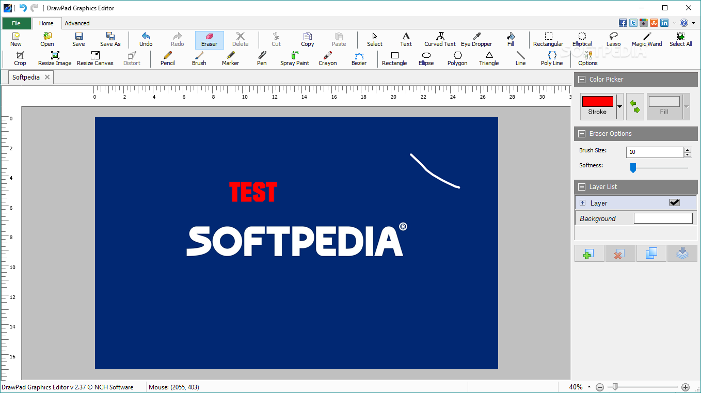
Task: Select the Spray Paint tool
Action: click(295, 58)
